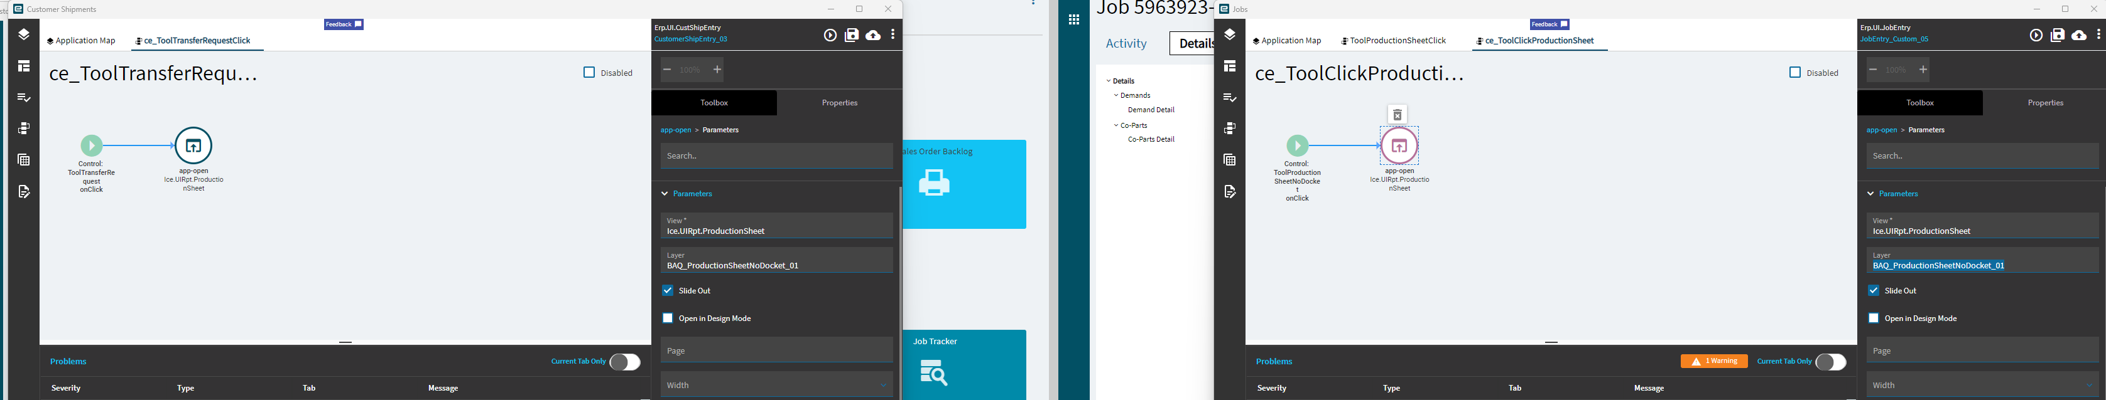Open the app grid launcher icon

point(1074,19)
